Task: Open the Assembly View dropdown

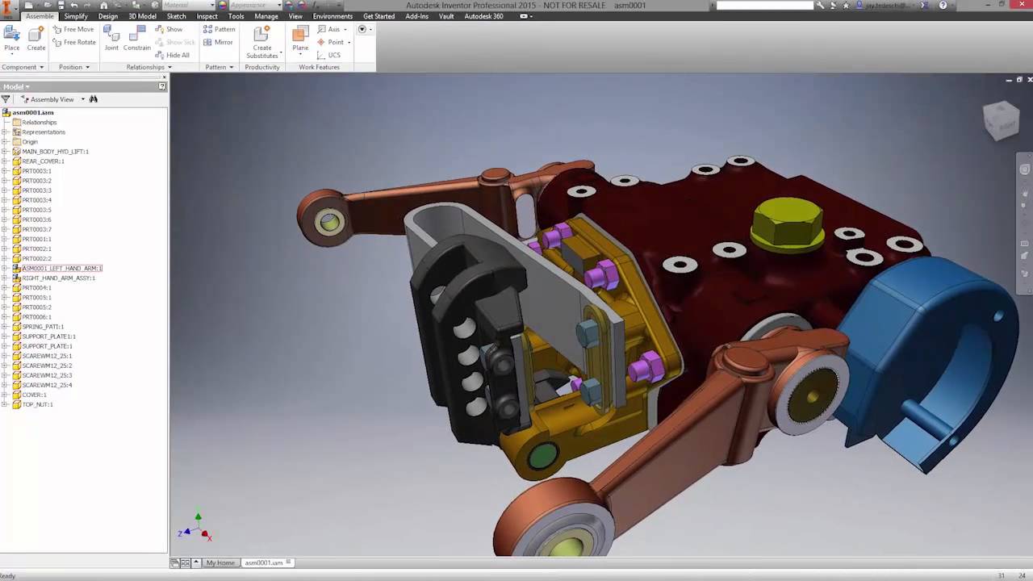Action: coord(82,99)
